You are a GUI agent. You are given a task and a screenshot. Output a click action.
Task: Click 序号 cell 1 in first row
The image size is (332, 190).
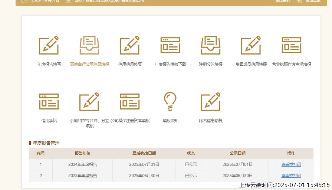click(41, 165)
